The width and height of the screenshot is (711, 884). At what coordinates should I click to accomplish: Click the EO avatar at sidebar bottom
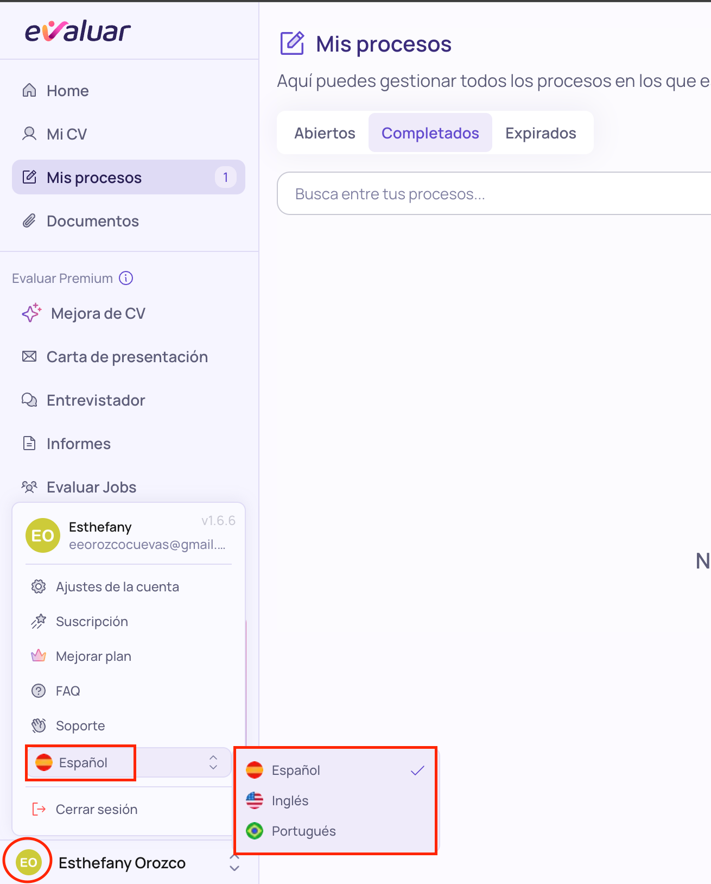coord(29,862)
